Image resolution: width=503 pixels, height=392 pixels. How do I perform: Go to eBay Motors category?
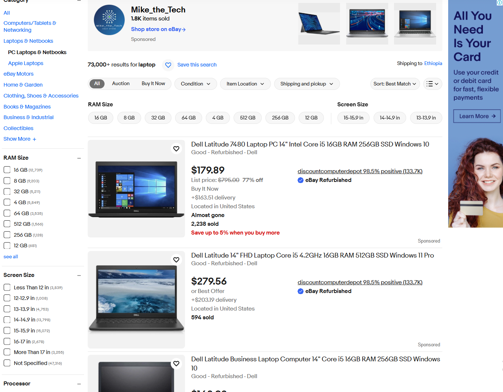(x=18, y=74)
